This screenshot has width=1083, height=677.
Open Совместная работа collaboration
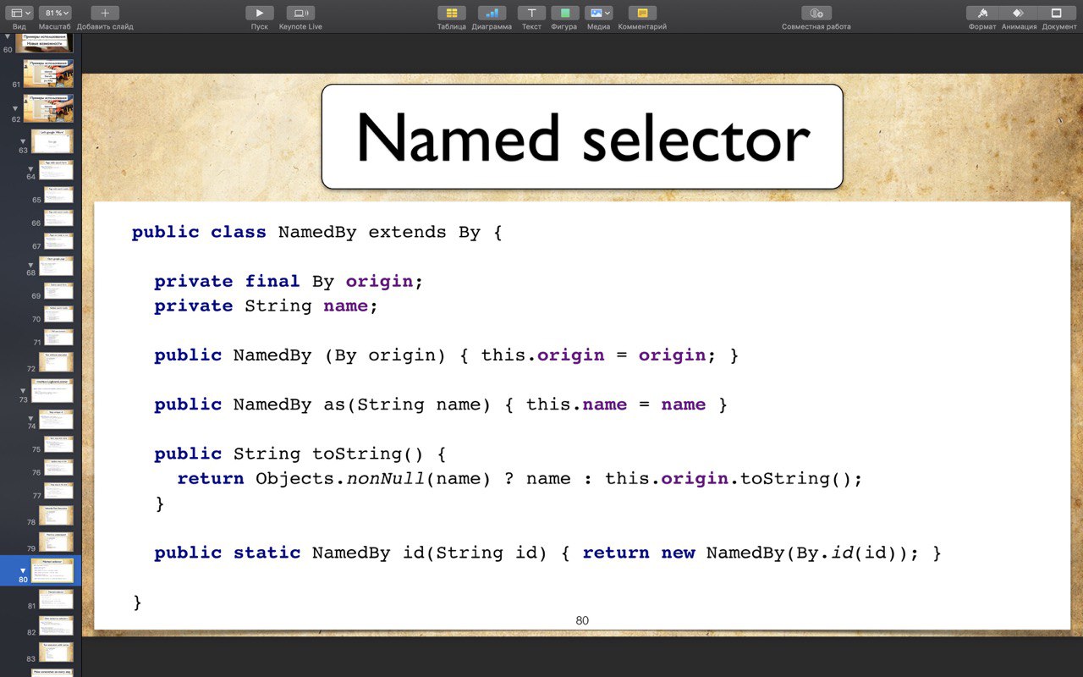tap(816, 13)
